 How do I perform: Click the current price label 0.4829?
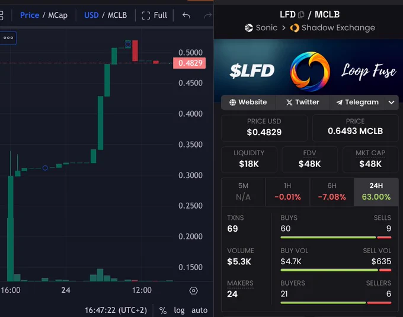click(x=190, y=63)
